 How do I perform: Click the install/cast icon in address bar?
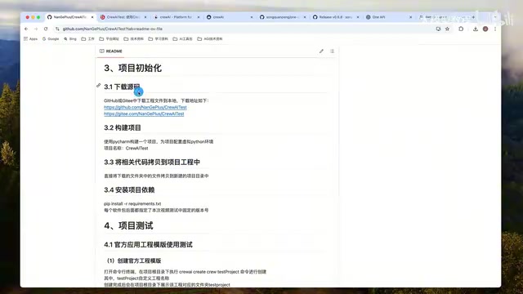click(438, 29)
